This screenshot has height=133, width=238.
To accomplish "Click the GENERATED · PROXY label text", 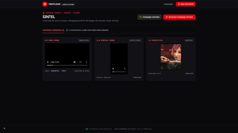I will 58,71.
